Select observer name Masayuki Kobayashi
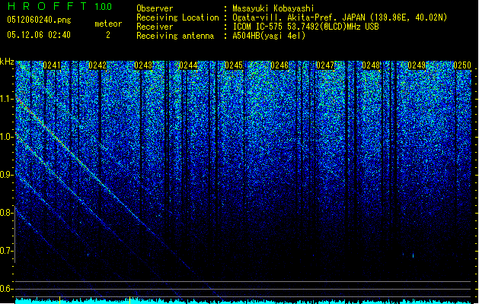 click(273, 8)
